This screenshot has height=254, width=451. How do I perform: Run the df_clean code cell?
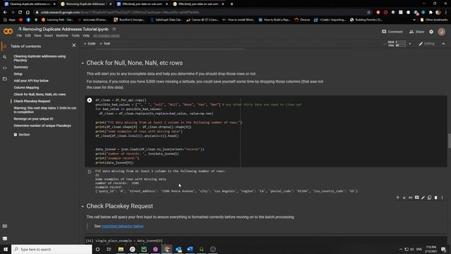(x=89, y=100)
